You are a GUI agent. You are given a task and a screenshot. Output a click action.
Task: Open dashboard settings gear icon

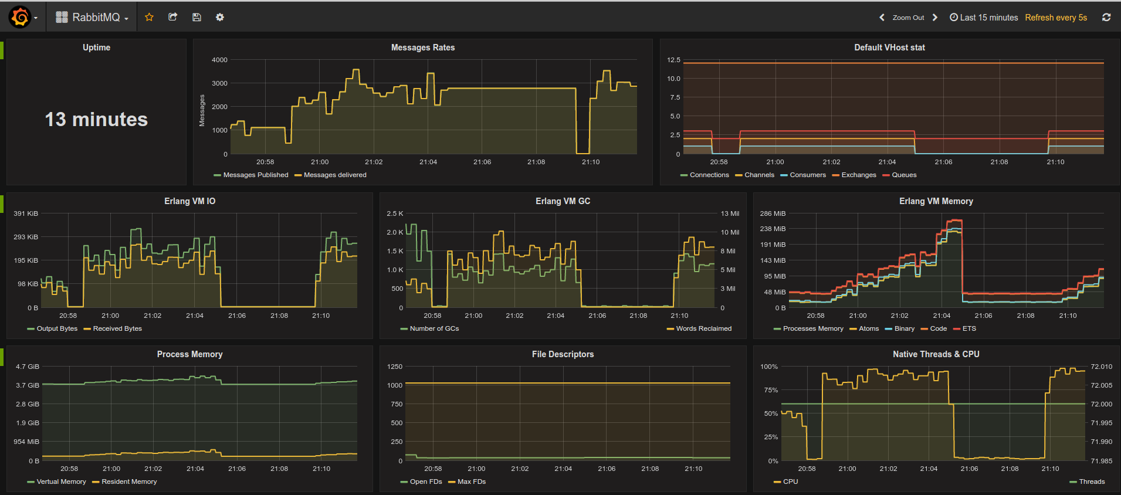pos(220,18)
